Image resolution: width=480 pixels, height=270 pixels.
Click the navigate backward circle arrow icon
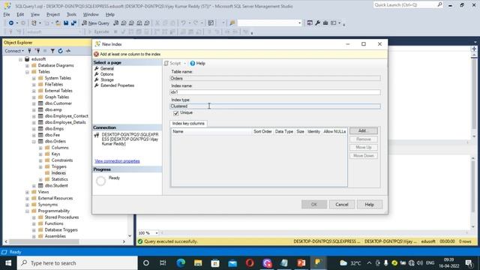pos(11,23)
